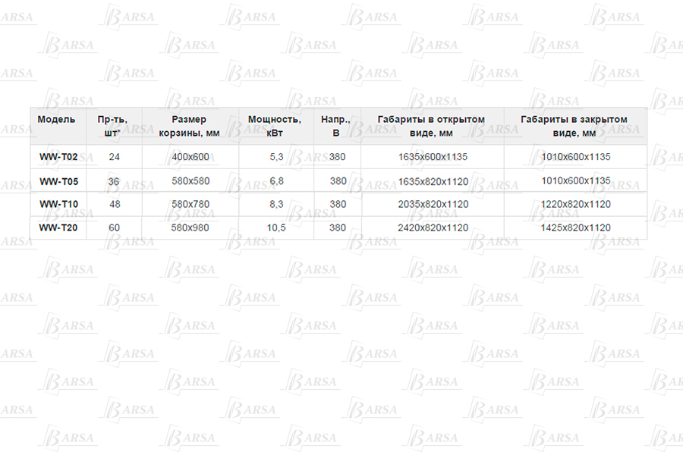Image resolution: width=683 pixels, height=455 pixels.
Task: Select the 2035x820x1120 dimensions cell
Action: [x=433, y=204]
